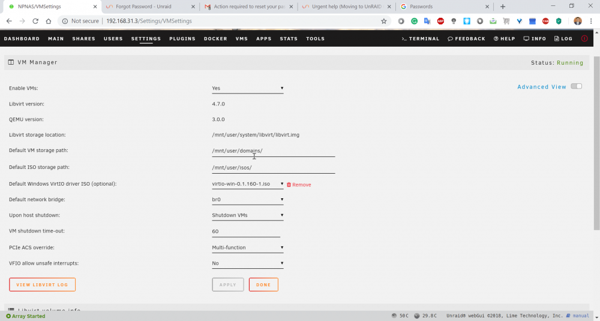Open the Stats menu item
Image resolution: width=600 pixels, height=321 pixels.
(289, 38)
